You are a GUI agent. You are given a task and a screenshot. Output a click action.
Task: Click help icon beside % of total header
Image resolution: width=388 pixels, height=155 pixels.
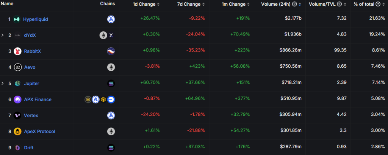pyautogui.click(x=377, y=4)
